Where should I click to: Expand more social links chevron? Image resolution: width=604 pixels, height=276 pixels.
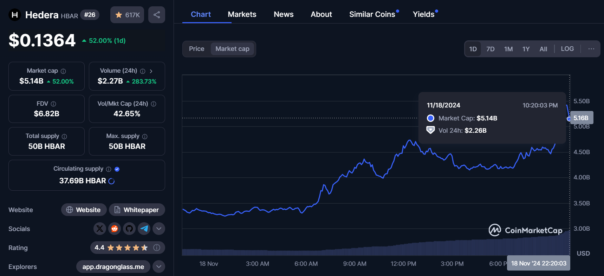pyautogui.click(x=159, y=229)
